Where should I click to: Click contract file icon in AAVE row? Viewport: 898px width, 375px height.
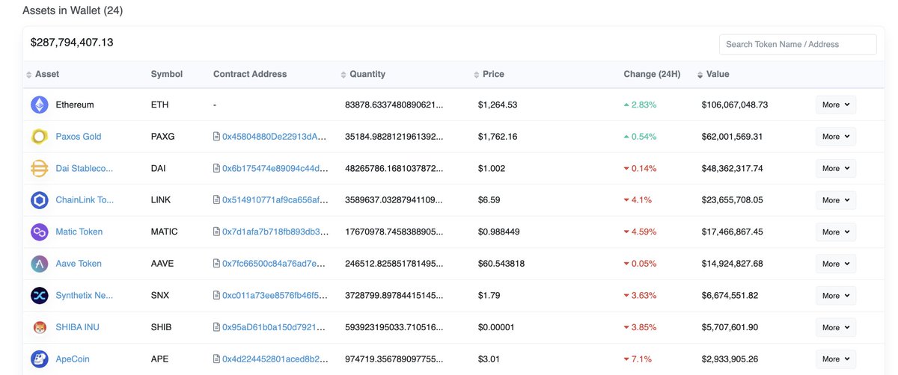pyautogui.click(x=217, y=264)
